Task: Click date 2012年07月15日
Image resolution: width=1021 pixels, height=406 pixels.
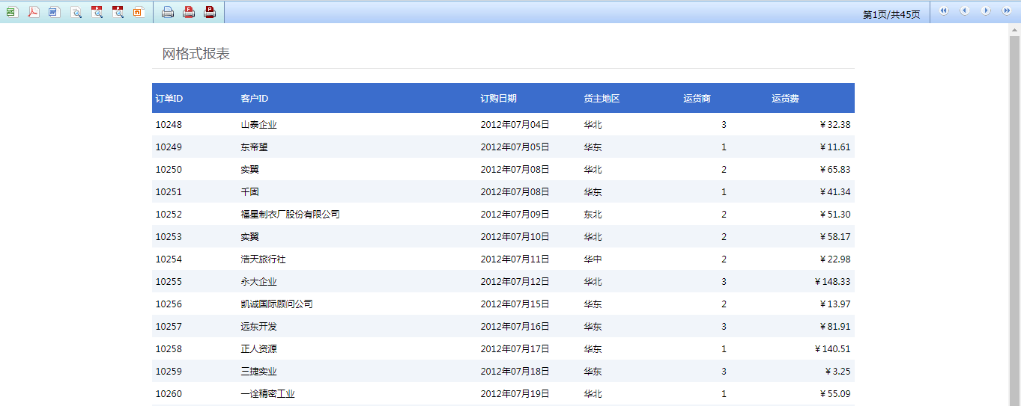Action: pos(515,304)
